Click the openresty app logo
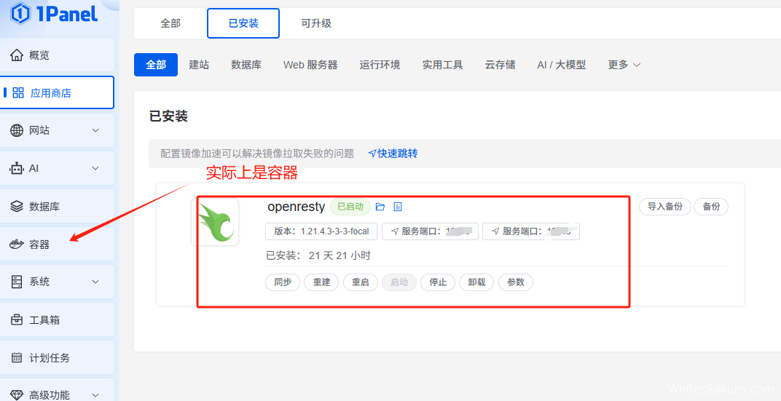 click(215, 222)
